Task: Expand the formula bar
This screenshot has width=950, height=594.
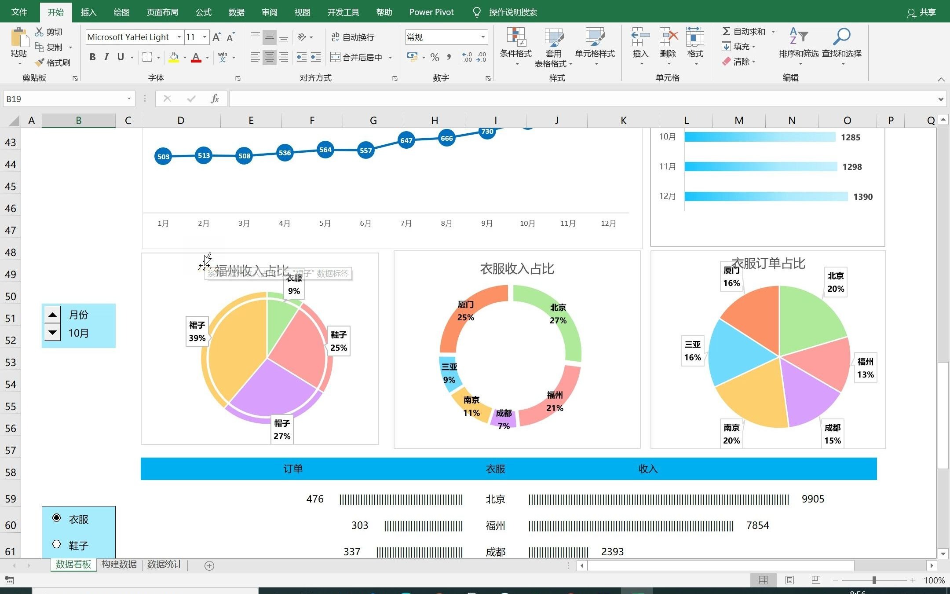Action: click(x=940, y=99)
